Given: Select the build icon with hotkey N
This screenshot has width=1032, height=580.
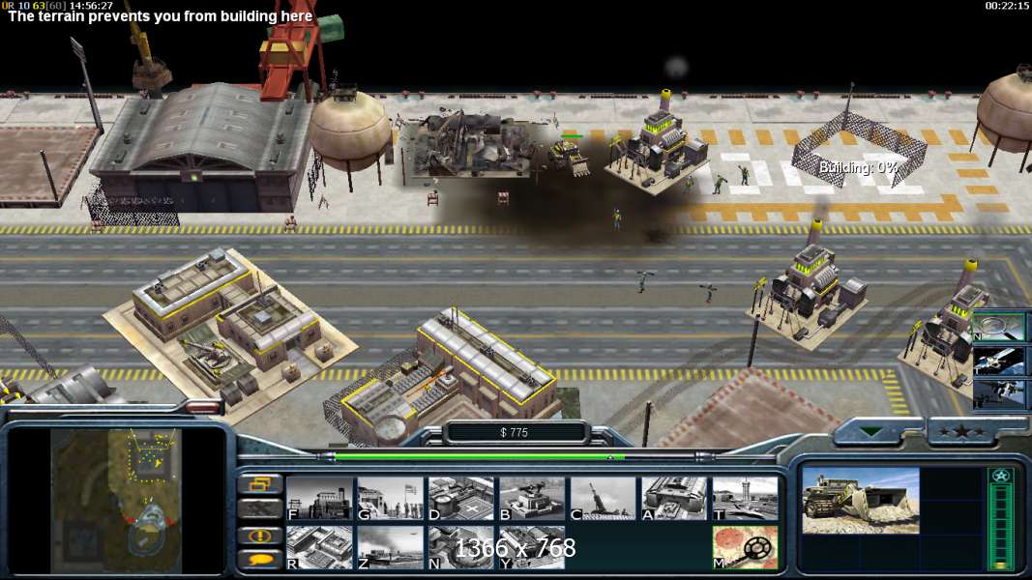Looking at the screenshot, I should [460, 547].
